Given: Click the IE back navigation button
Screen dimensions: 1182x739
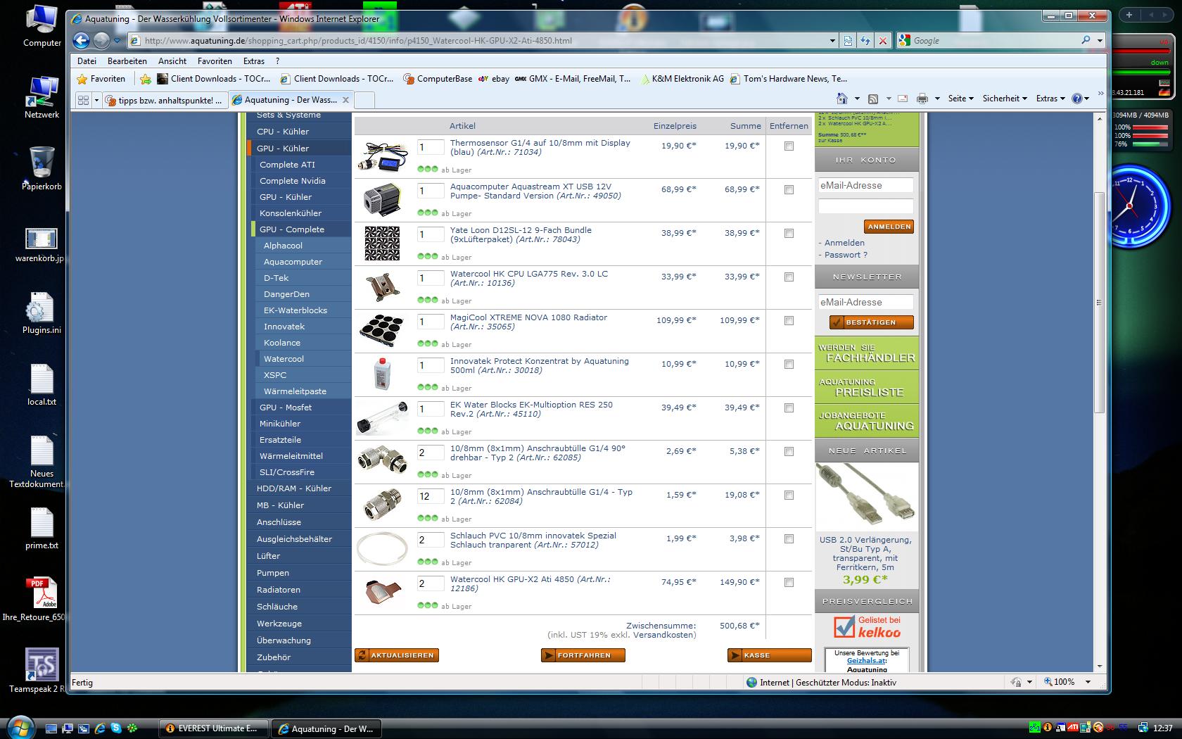Looking at the screenshot, I should coord(82,40).
